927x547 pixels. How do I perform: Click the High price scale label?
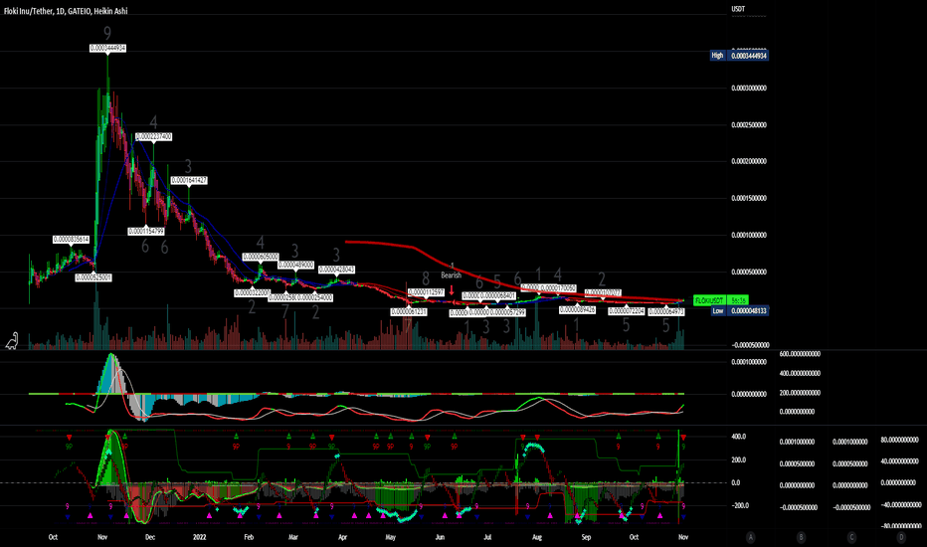pyautogui.click(x=718, y=56)
